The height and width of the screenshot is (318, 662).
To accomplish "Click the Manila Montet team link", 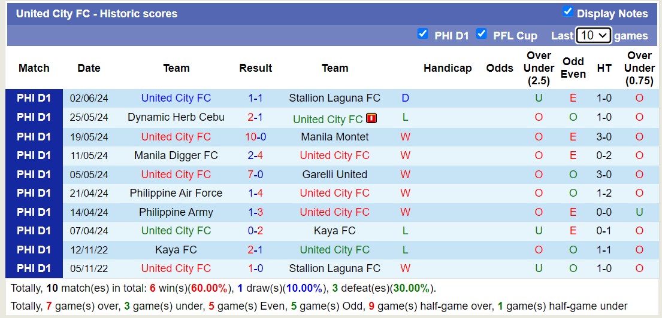I will (x=334, y=137).
